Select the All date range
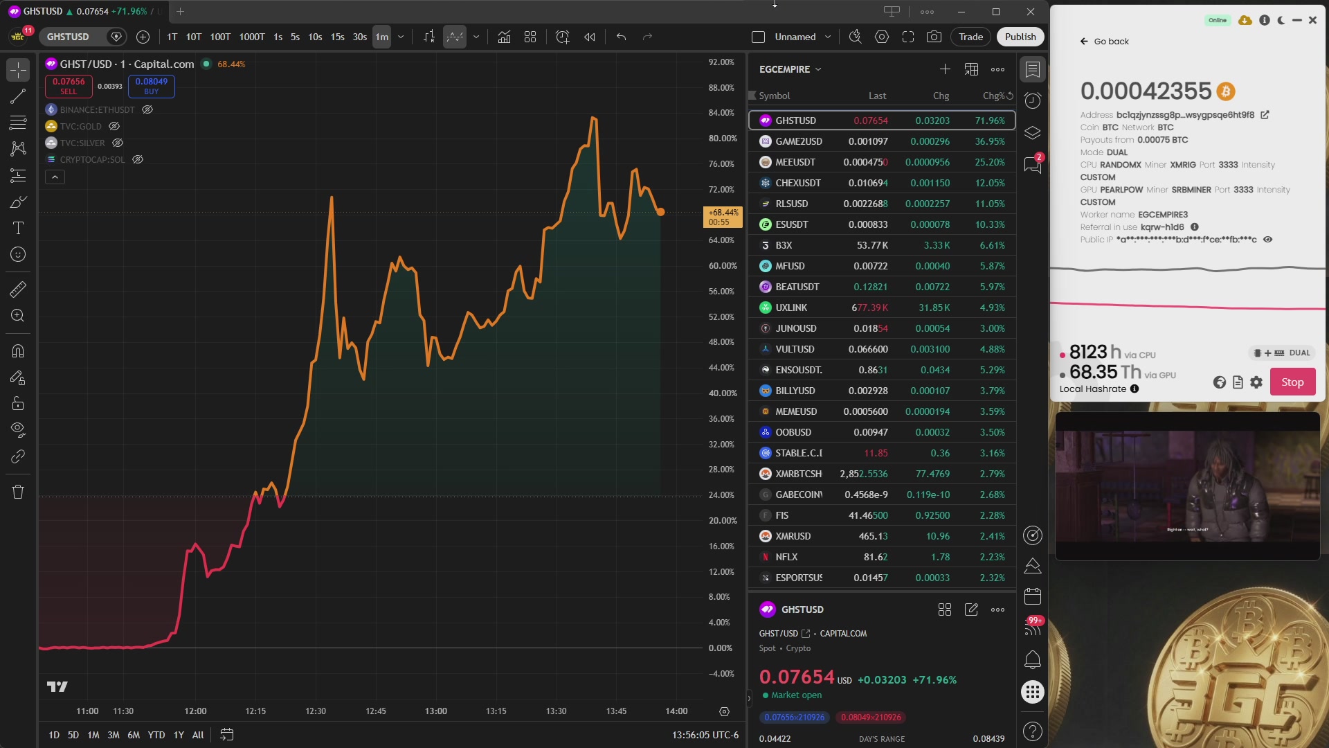The image size is (1329, 748). 198,735
